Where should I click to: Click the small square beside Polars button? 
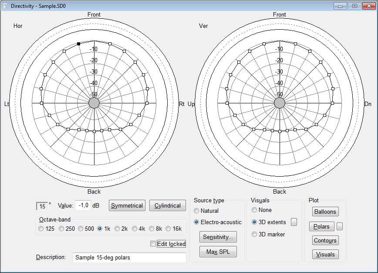click(340, 226)
